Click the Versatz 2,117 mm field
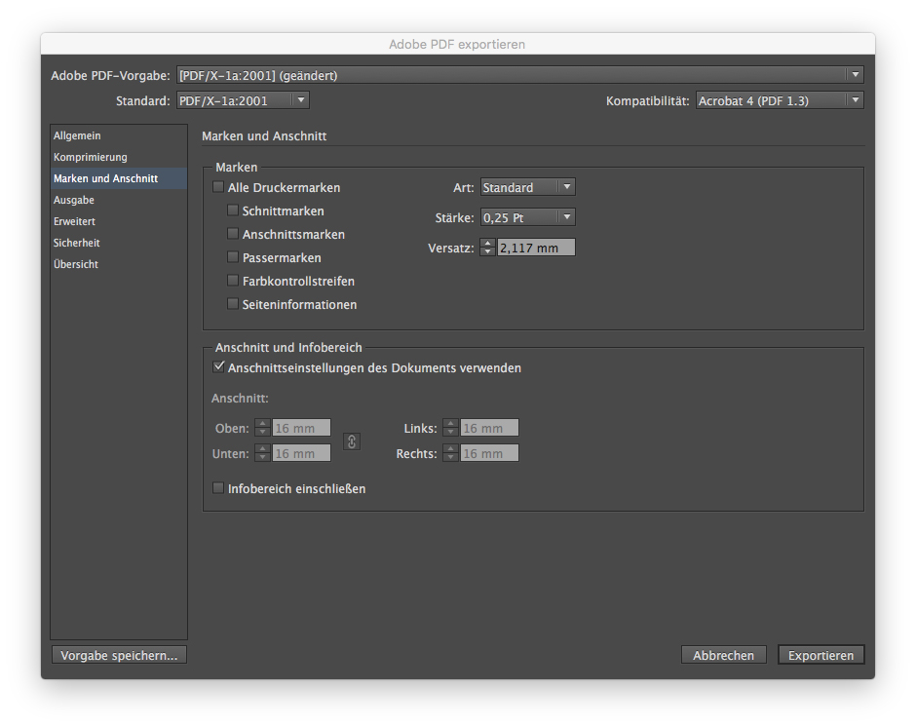The height and width of the screenshot is (728, 916). (x=536, y=248)
